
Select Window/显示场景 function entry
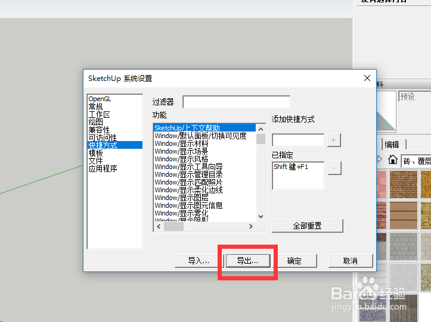pyautogui.click(x=205, y=151)
